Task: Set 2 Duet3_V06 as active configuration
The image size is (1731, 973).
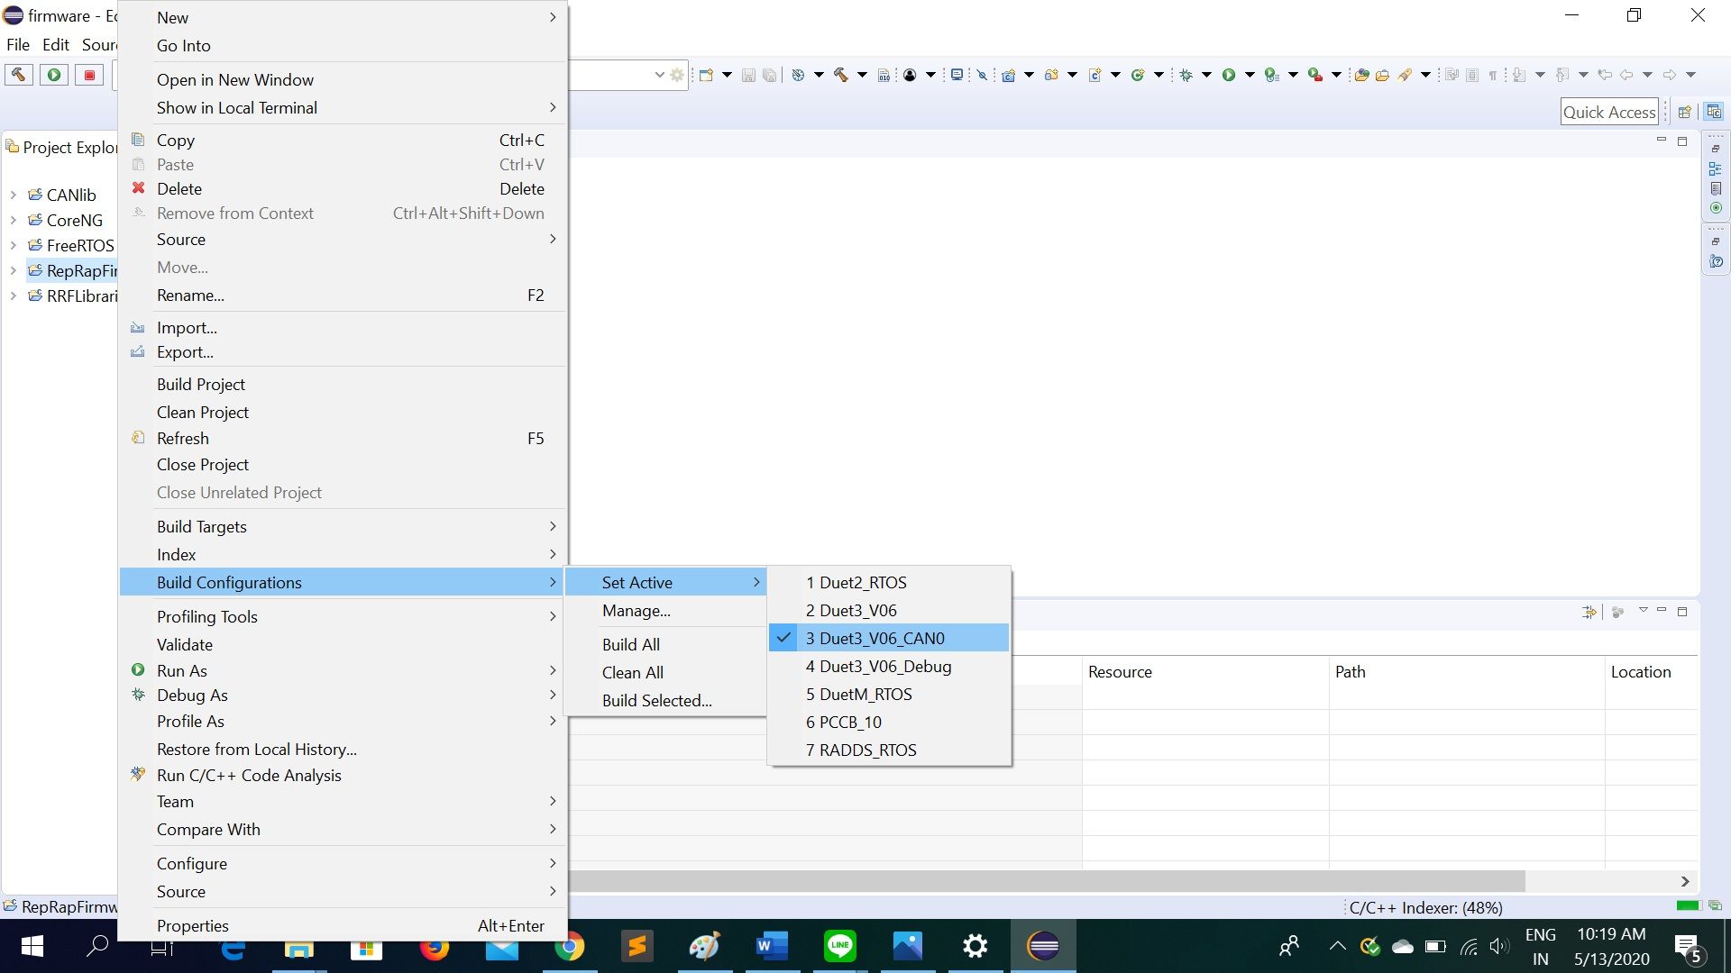Action: tap(889, 610)
